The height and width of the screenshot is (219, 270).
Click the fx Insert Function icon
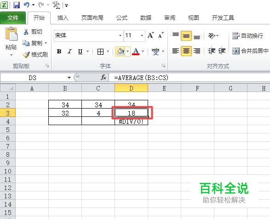click(x=103, y=78)
